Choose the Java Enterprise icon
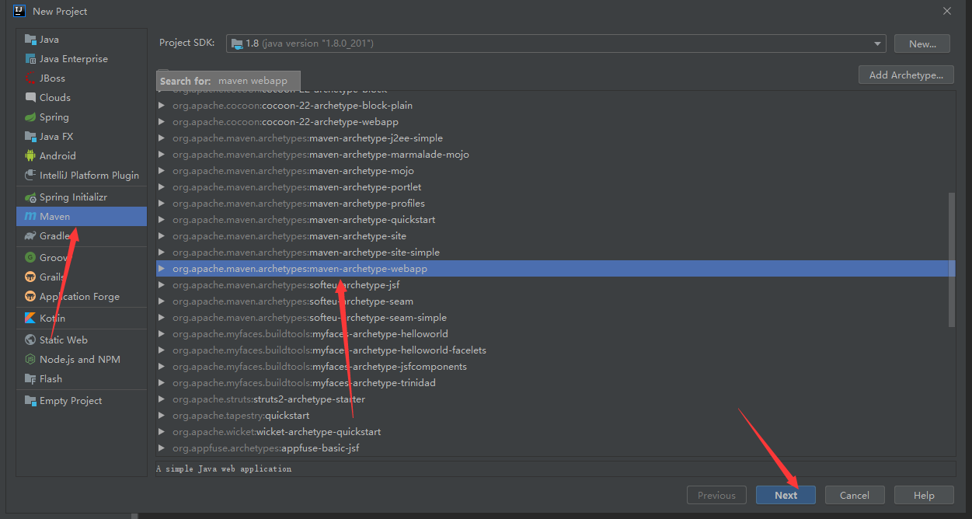 click(x=30, y=59)
